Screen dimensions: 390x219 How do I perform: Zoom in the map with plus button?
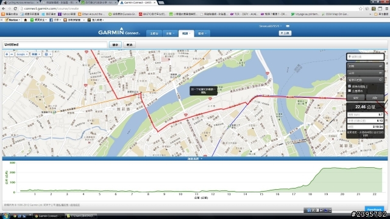pos(7,54)
